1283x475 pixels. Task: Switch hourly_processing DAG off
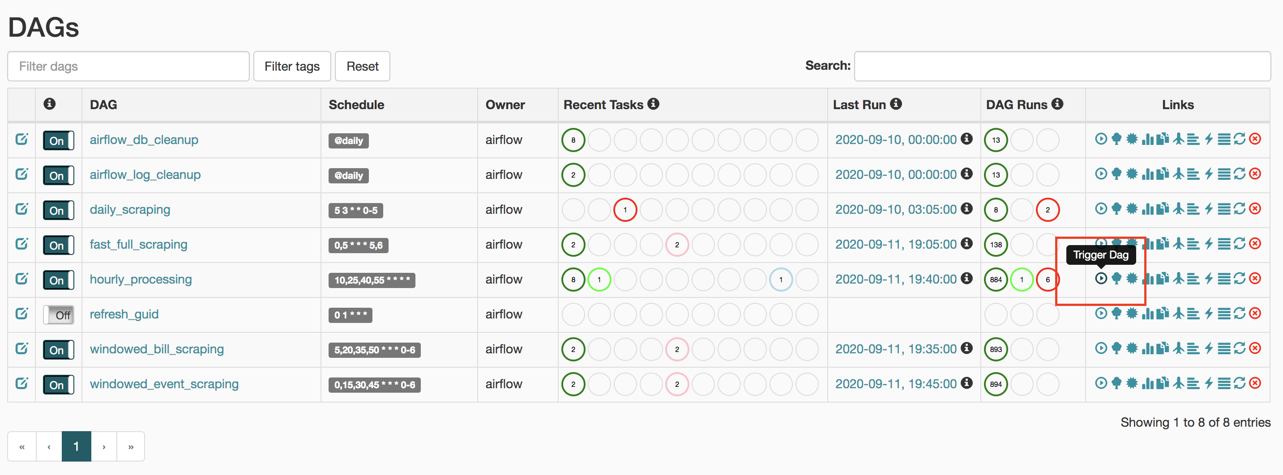pos(58,280)
